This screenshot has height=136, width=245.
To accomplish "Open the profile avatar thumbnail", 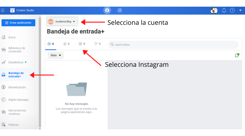I will tap(214, 11).
